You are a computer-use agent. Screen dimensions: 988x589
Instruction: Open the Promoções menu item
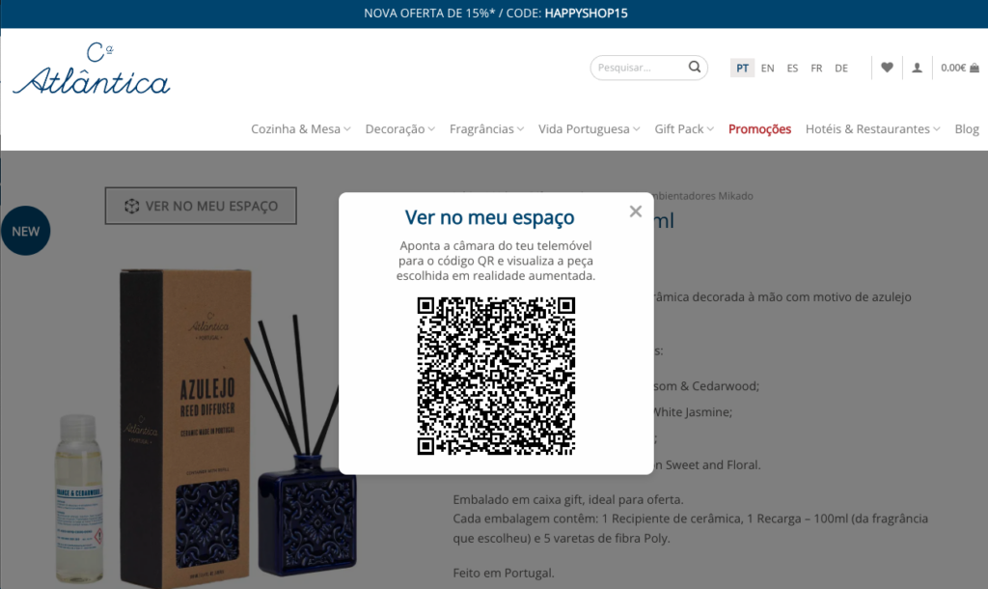(x=759, y=129)
